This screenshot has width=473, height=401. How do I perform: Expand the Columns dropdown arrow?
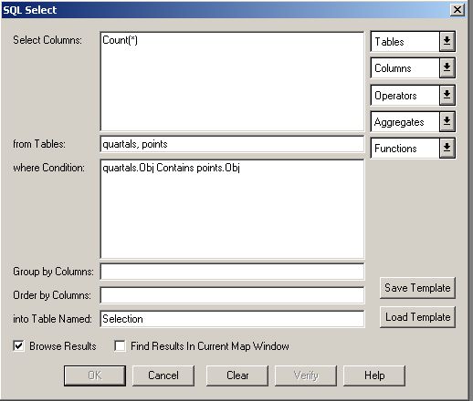pyautogui.click(x=447, y=68)
